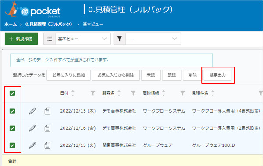Open 0.見積管理（フルパック） breadcrumb link
Viewport: 263px width, 166px height.
(49, 25)
